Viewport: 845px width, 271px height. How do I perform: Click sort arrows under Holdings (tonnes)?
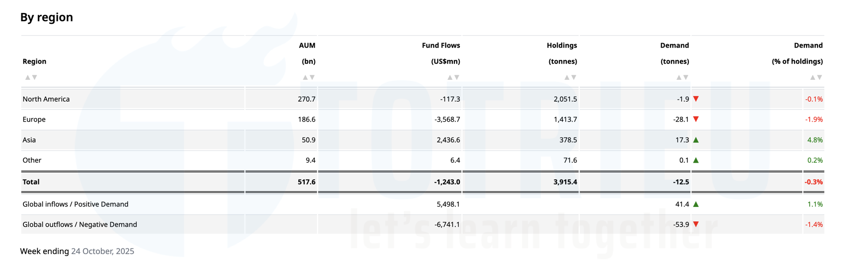tap(570, 77)
